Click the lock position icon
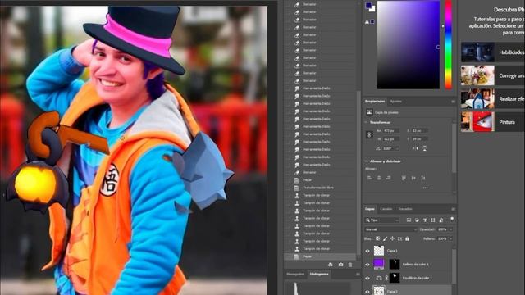 392,238
